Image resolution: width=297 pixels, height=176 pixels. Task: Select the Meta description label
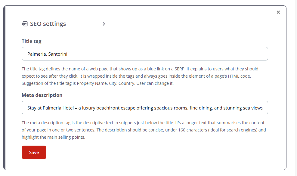coord(42,95)
